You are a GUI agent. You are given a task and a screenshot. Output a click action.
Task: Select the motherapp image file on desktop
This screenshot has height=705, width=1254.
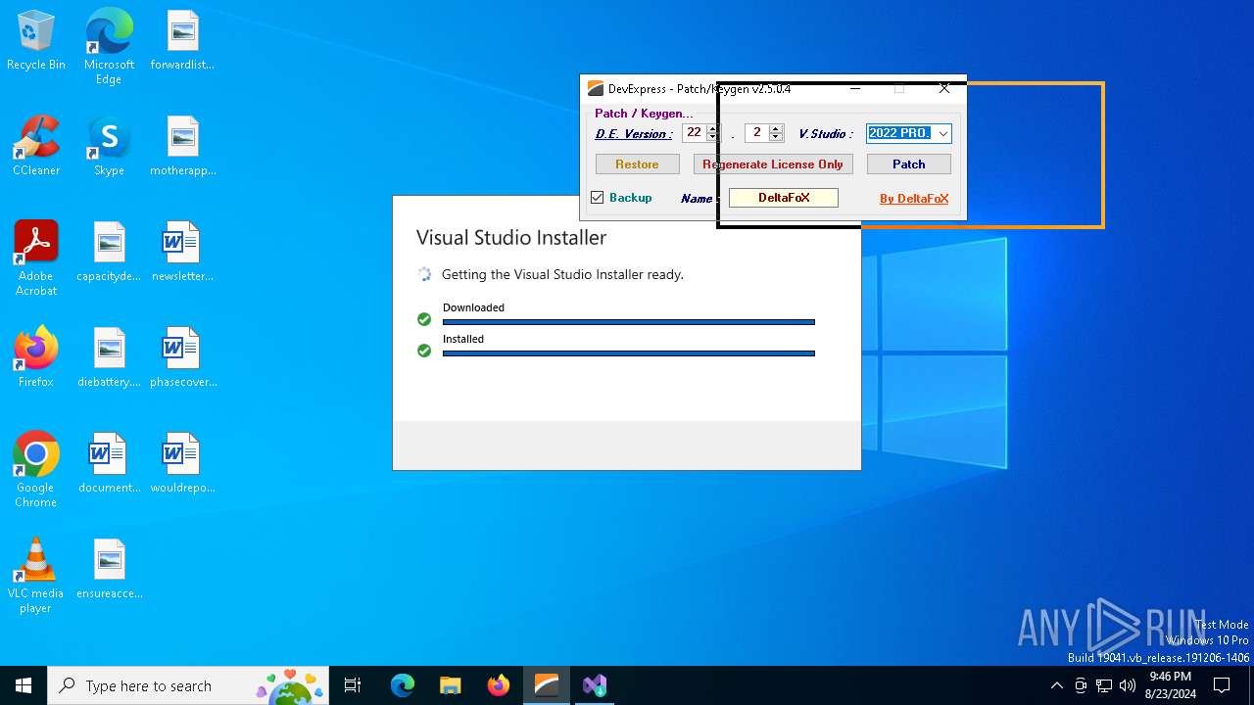[x=182, y=147]
